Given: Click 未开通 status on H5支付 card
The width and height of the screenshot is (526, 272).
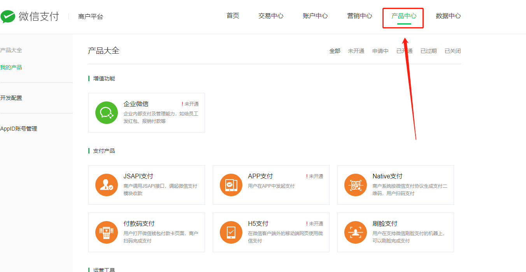Looking at the screenshot, I should click(315, 224).
